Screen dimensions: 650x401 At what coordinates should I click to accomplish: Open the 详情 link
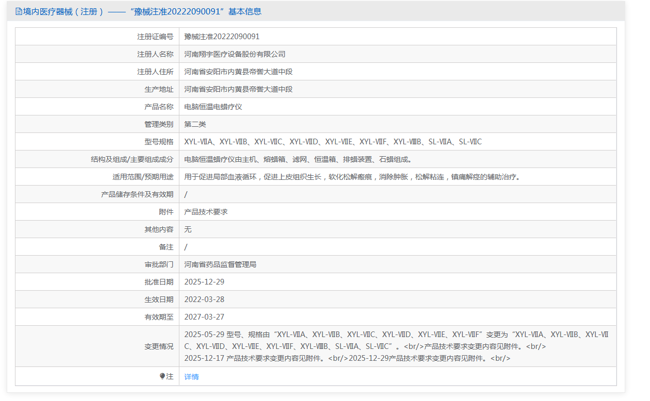pos(191,377)
